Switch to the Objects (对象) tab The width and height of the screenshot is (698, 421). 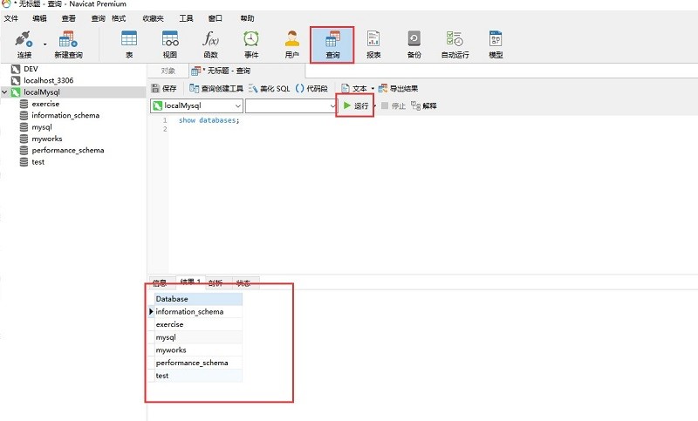[x=168, y=71]
